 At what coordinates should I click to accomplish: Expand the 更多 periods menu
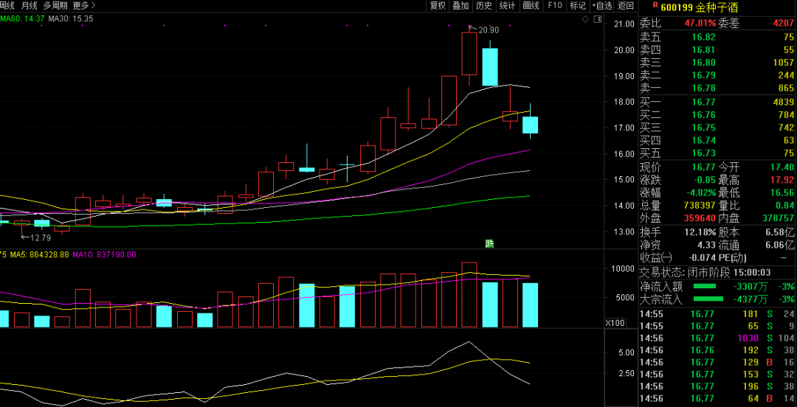[x=83, y=5]
